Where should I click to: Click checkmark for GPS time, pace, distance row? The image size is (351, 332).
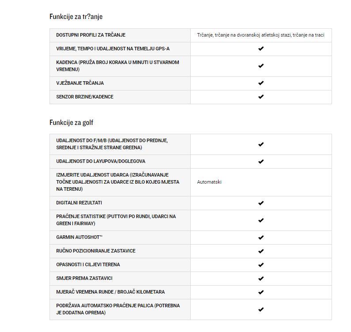coord(261,49)
